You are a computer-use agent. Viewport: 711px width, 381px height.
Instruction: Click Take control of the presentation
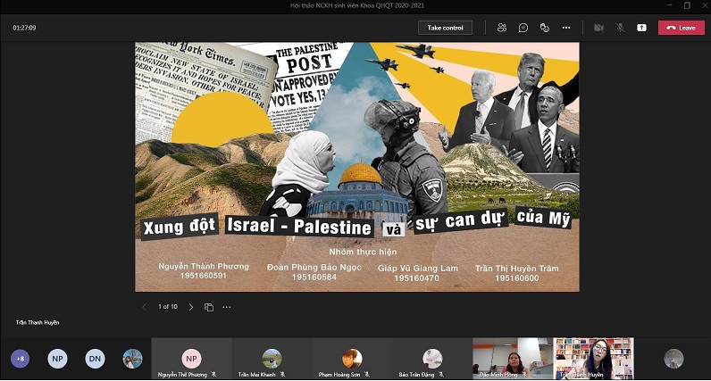[445, 28]
